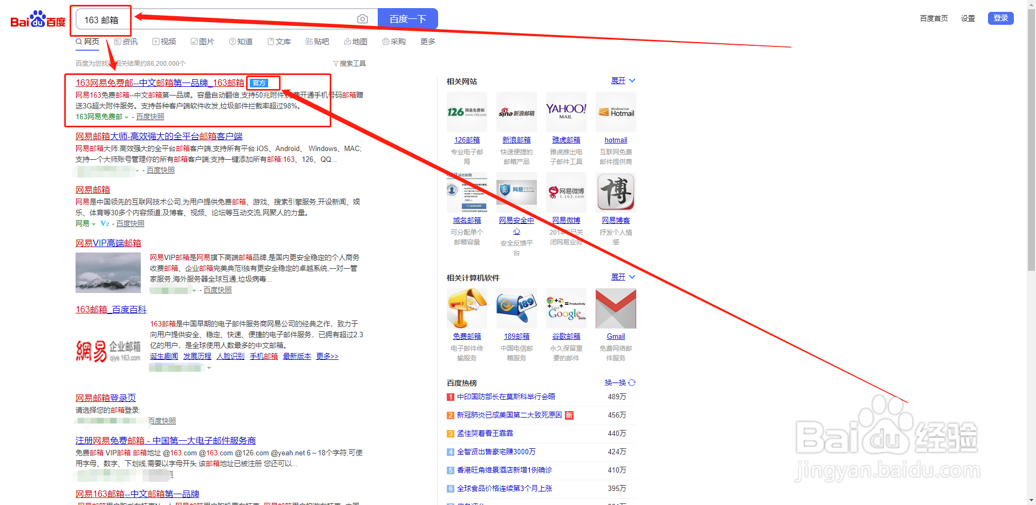Click the V2 credibility badge icon
This screenshot has width=1036, height=505.
105,223
